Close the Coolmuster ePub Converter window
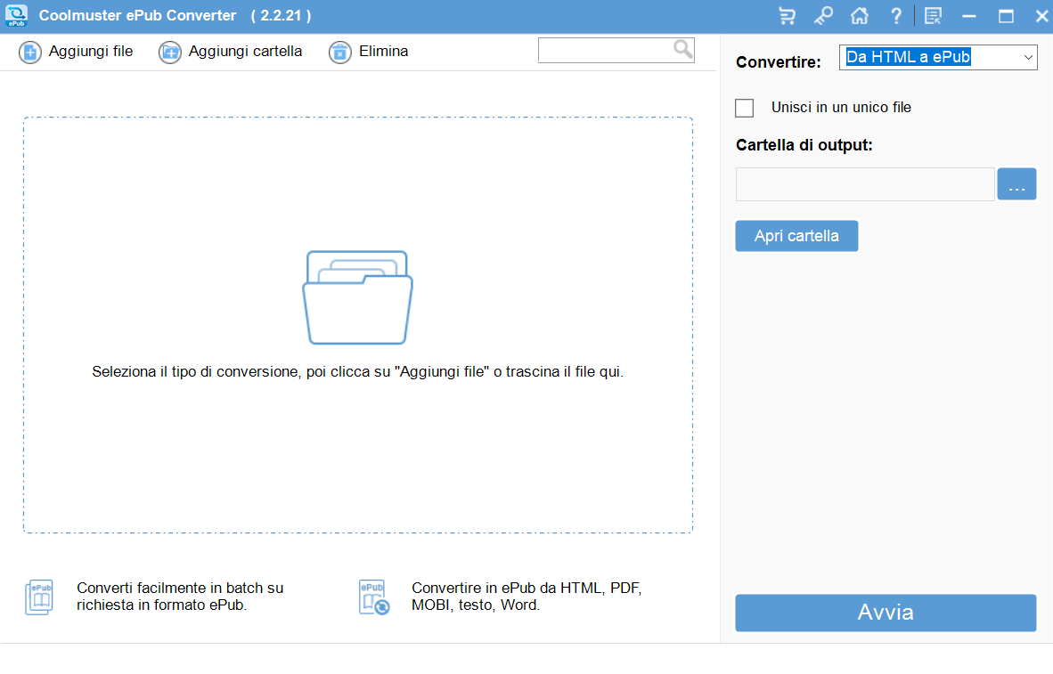Viewport: 1053px width, 674px height. click(1041, 15)
